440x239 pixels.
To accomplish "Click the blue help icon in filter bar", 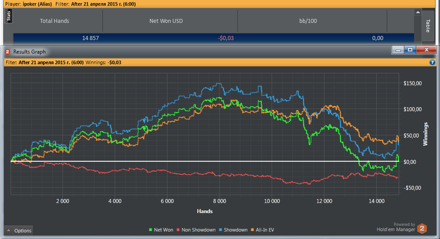I will click(x=432, y=62).
